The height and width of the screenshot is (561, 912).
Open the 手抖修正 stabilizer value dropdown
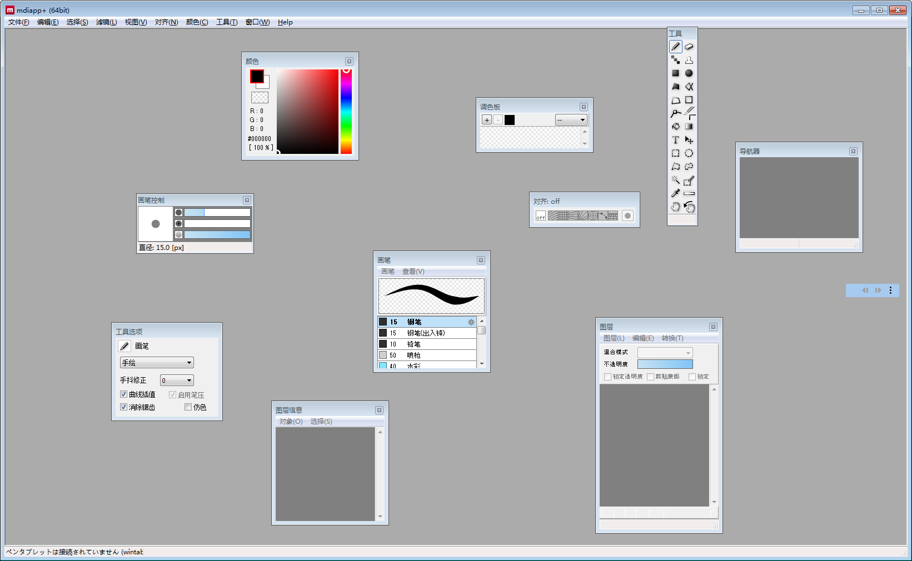click(177, 380)
